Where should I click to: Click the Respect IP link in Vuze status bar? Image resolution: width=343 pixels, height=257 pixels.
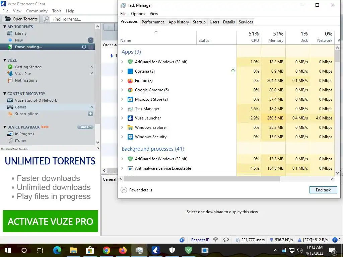point(200,240)
